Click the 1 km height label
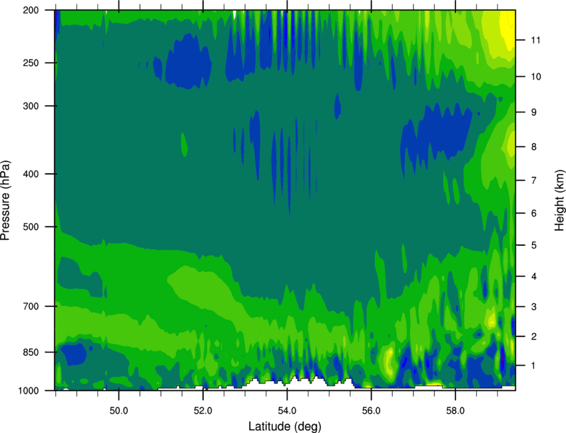566x433 pixels. (534, 366)
